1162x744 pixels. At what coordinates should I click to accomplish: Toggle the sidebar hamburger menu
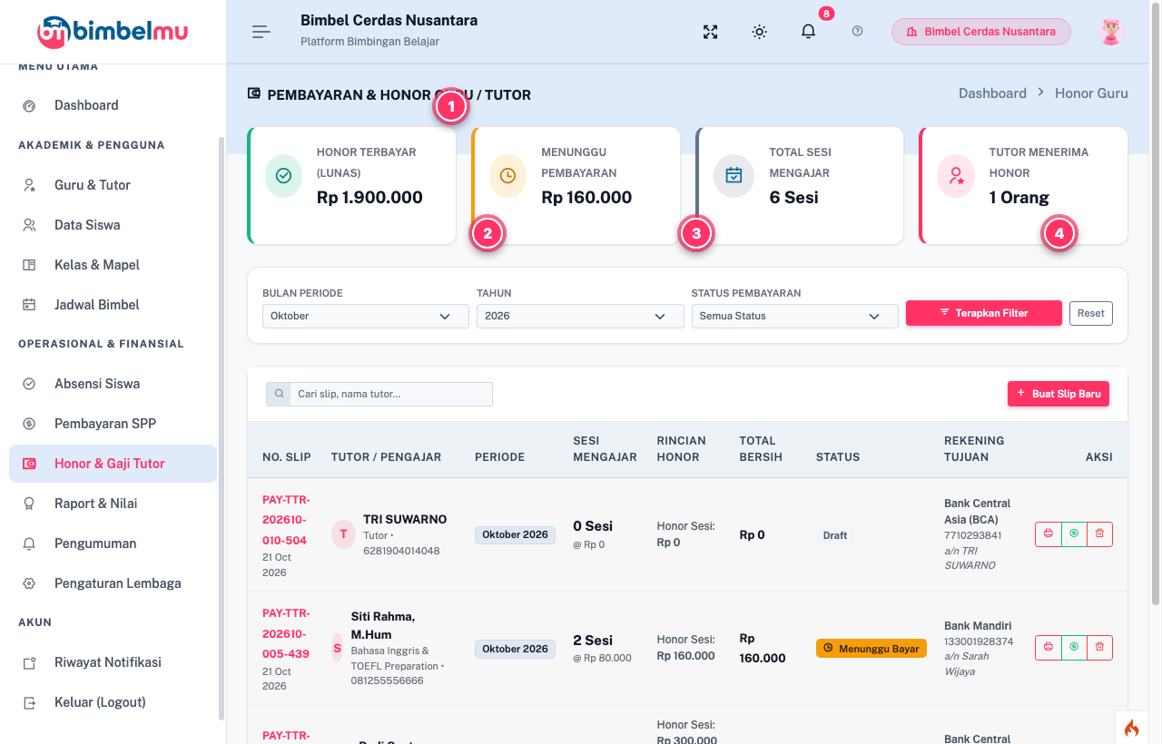tap(261, 32)
